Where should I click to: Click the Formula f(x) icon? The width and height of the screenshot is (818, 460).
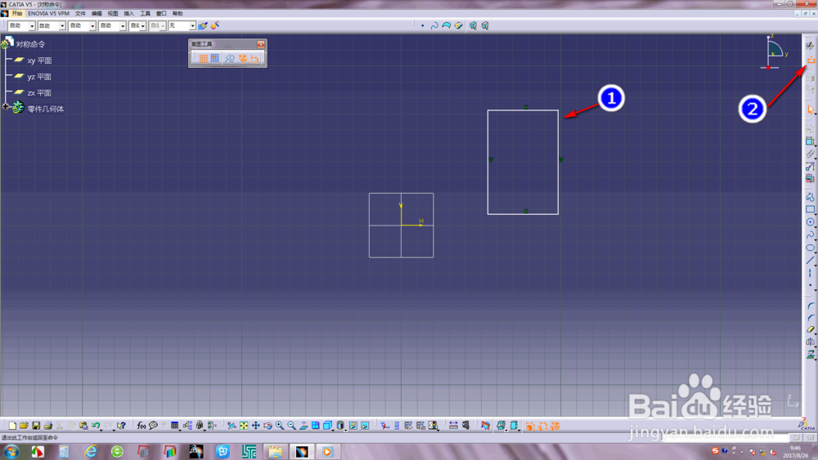click(141, 426)
